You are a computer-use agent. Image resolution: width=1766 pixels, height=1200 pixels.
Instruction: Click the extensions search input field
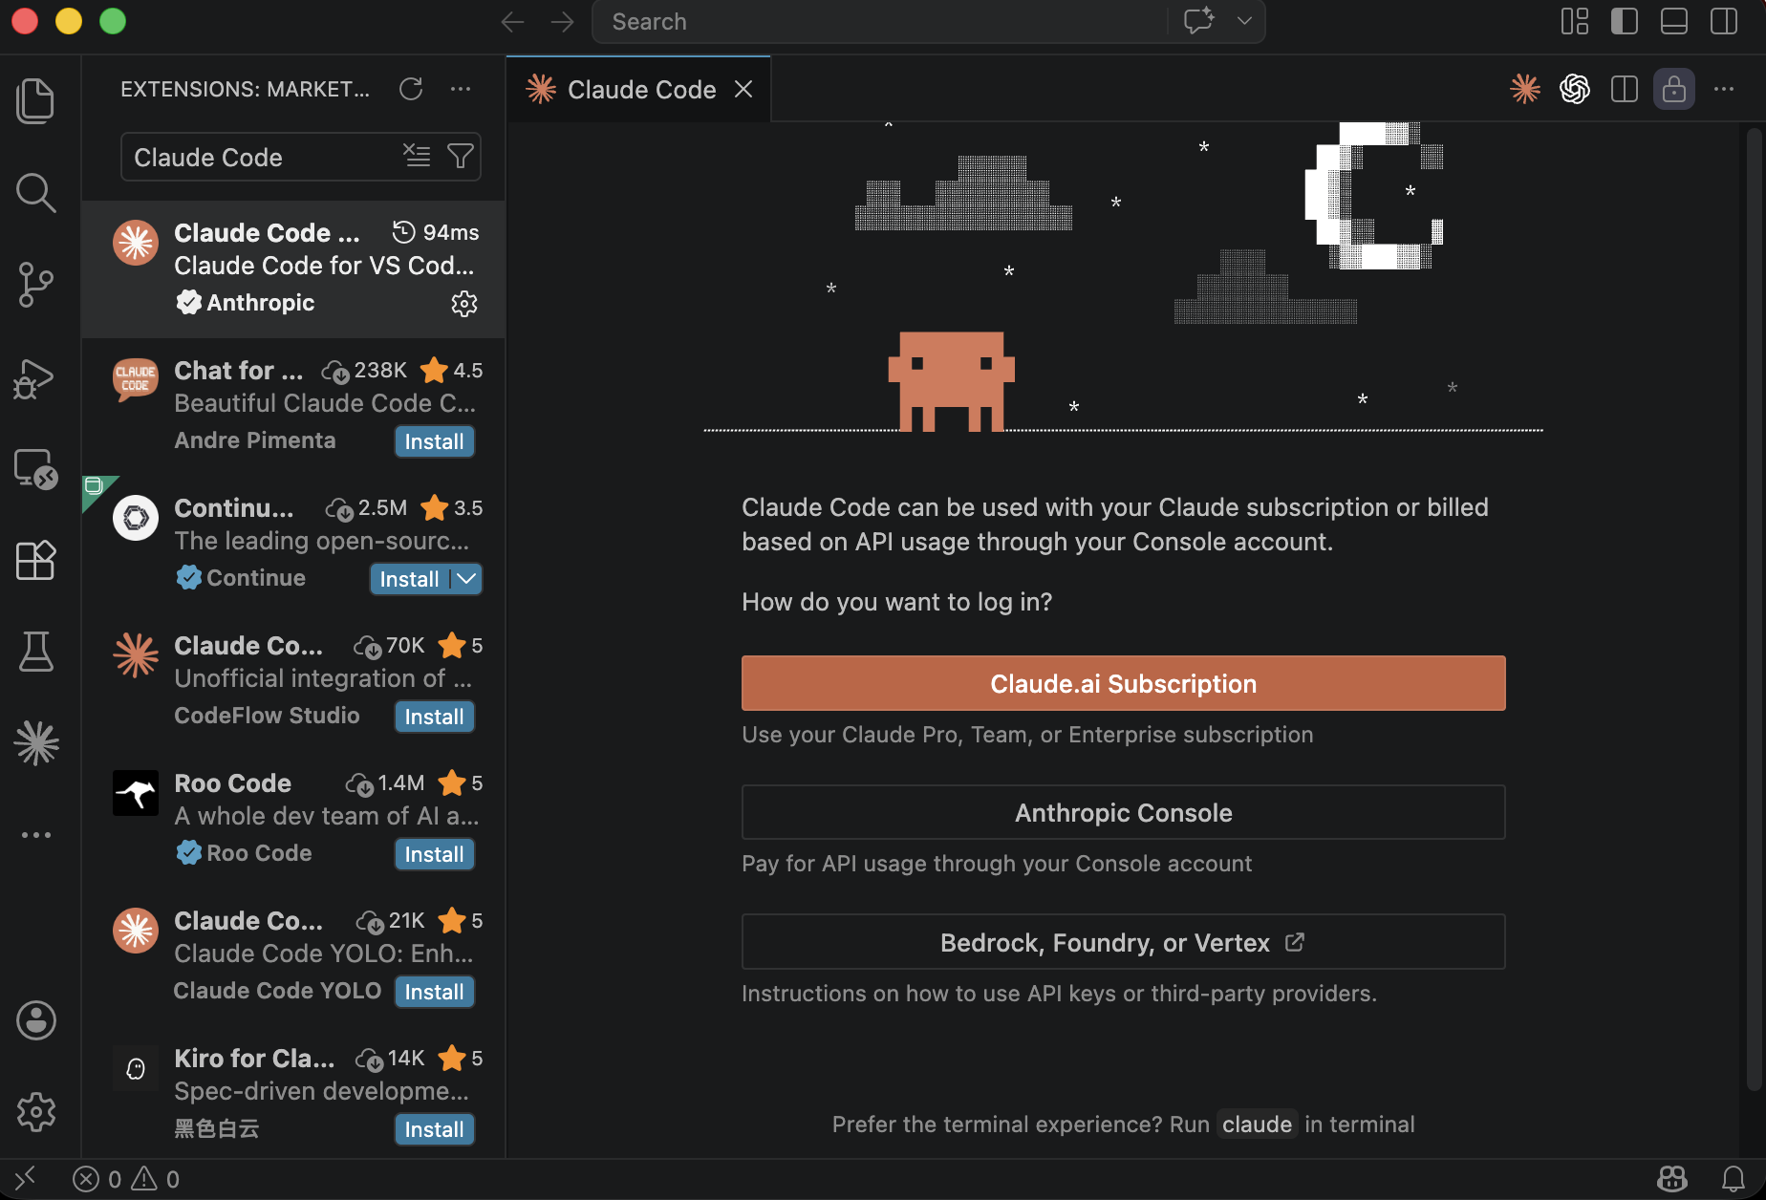[x=258, y=158]
